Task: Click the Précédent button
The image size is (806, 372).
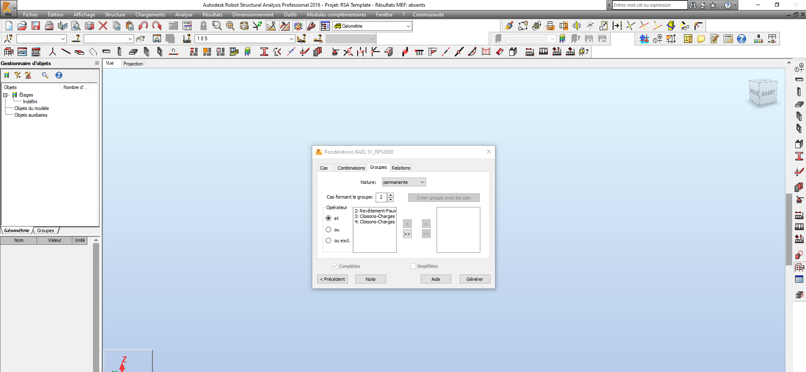Action: (332, 279)
